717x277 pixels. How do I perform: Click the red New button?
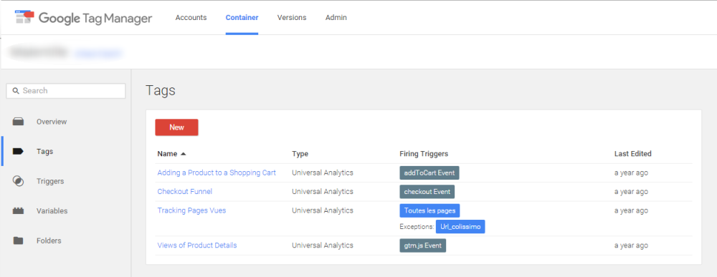176,127
